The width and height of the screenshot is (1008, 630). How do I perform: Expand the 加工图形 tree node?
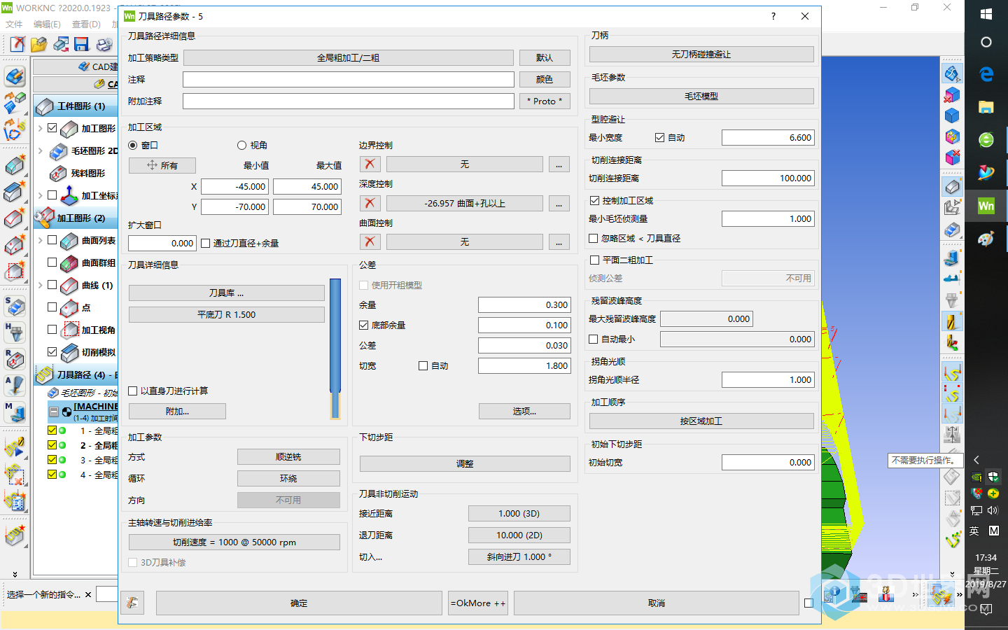pyautogui.click(x=40, y=128)
